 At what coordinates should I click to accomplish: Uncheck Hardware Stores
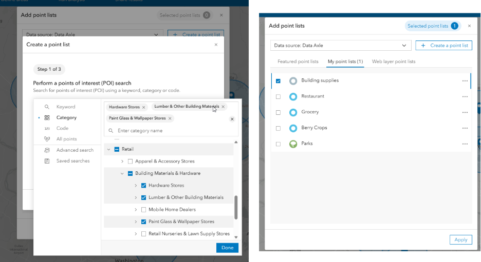[143, 186]
